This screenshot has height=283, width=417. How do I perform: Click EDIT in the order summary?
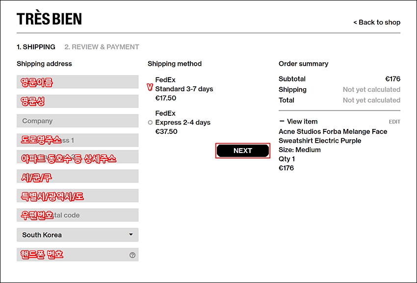click(394, 122)
